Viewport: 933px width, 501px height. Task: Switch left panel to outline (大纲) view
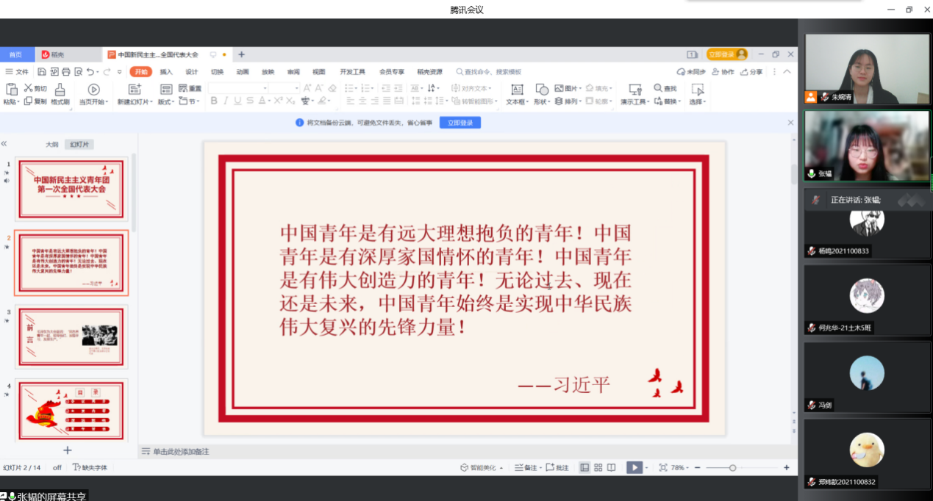[51, 145]
